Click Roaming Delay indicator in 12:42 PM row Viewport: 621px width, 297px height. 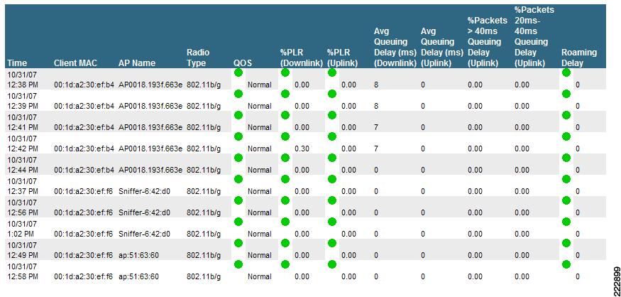[566, 136]
